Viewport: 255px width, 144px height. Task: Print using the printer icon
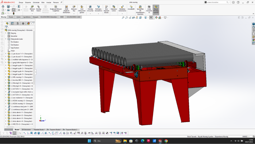(x=8, y=10)
